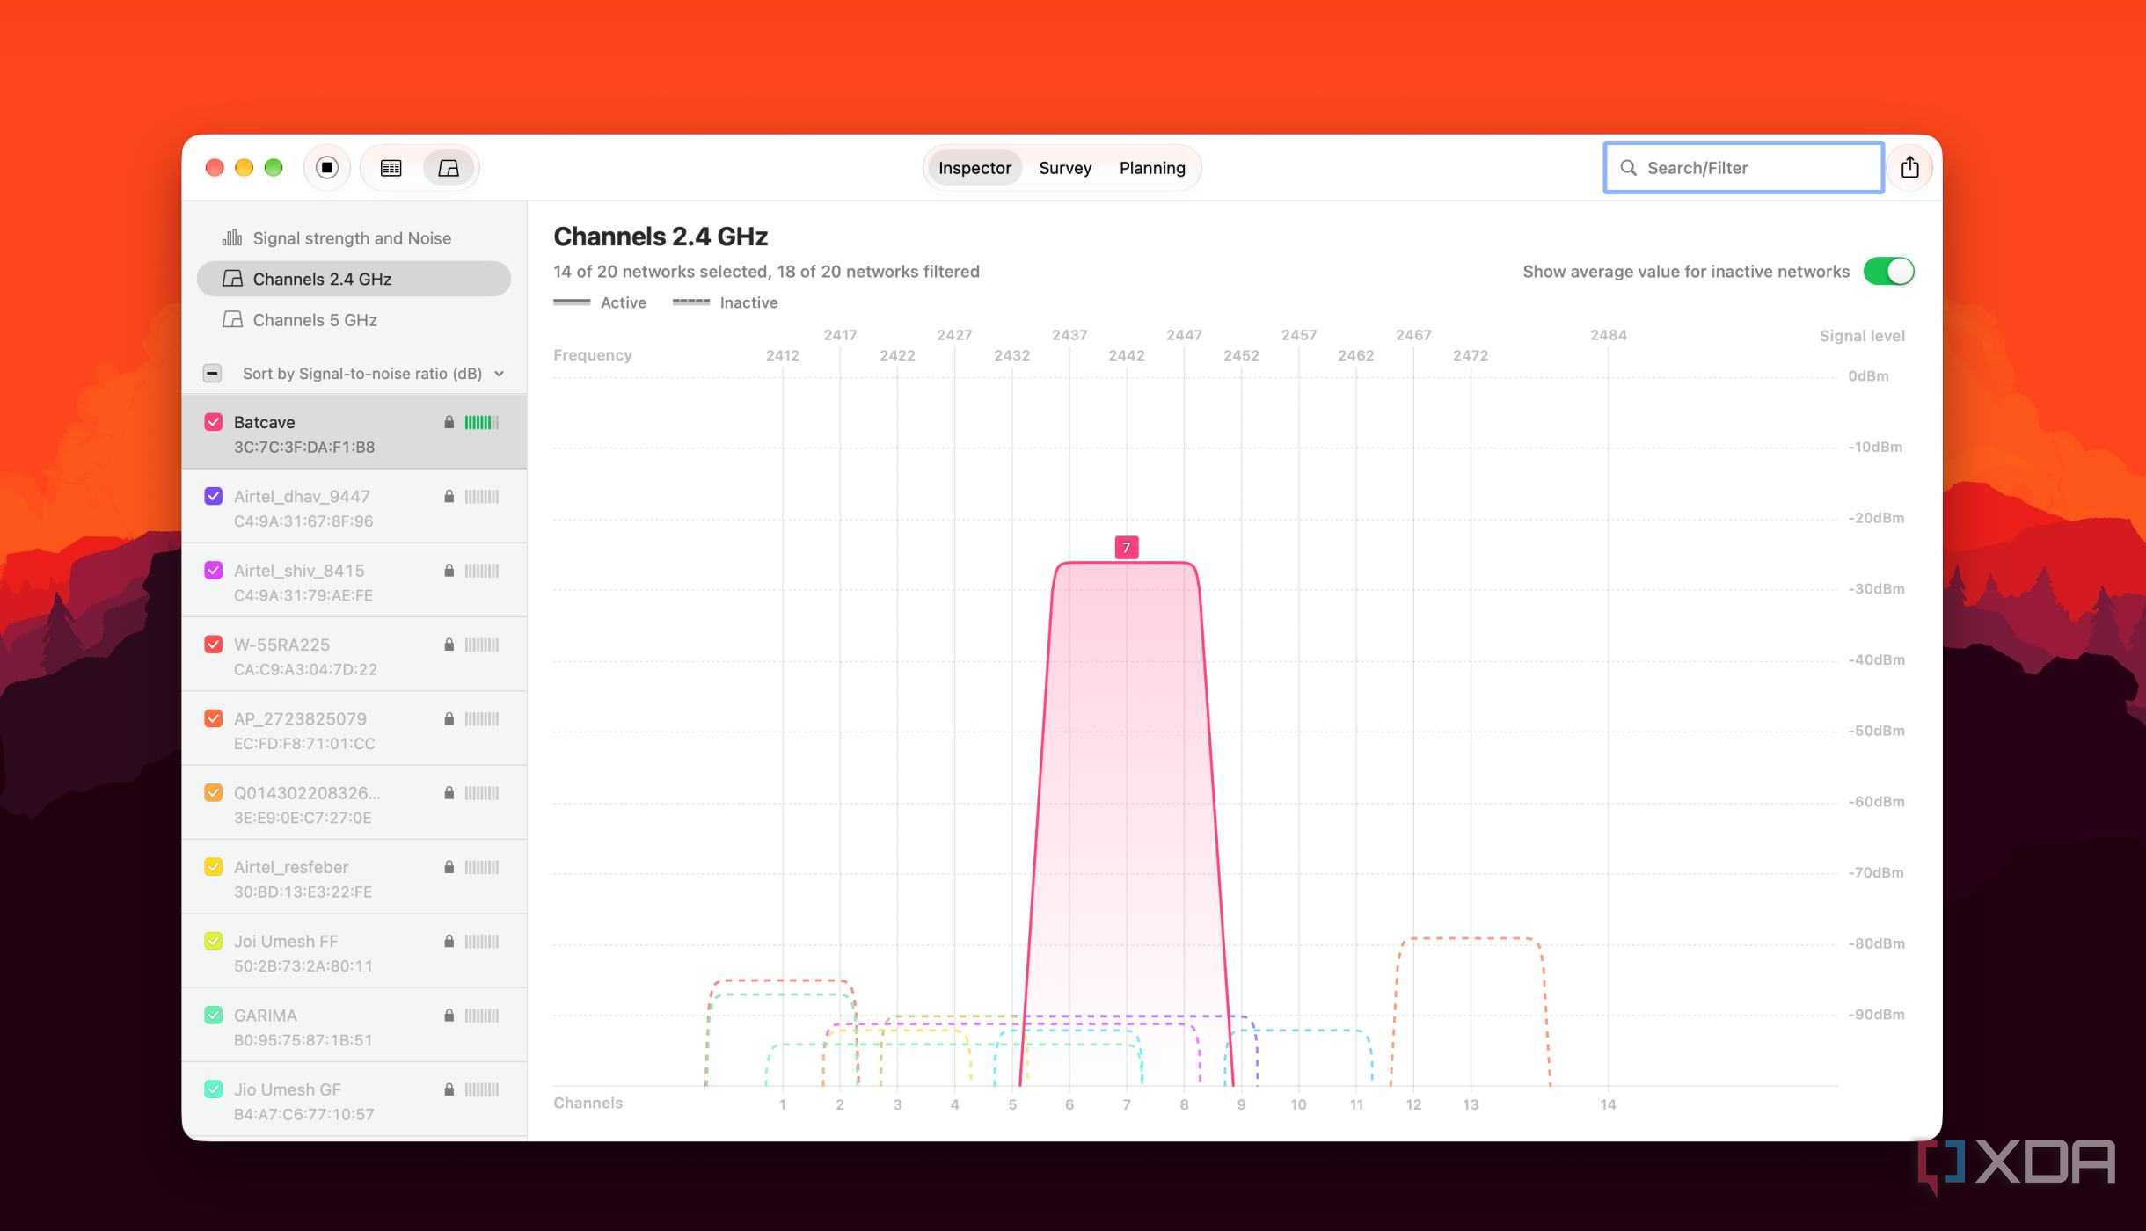The height and width of the screenshot is (1231, 2146).
Task: Stop the network scan with the stop button
Action: click(327, 167)
